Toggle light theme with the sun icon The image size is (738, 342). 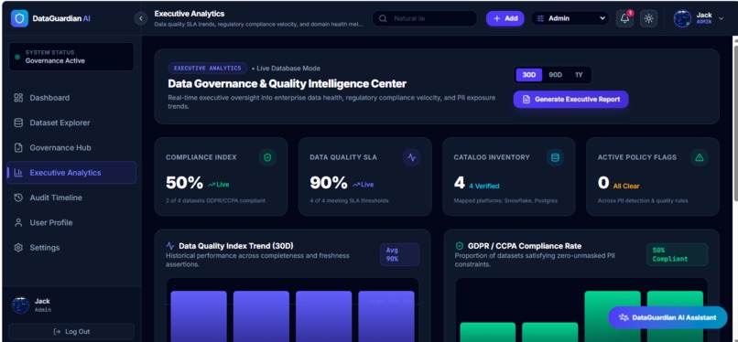[x=648, y=18]
